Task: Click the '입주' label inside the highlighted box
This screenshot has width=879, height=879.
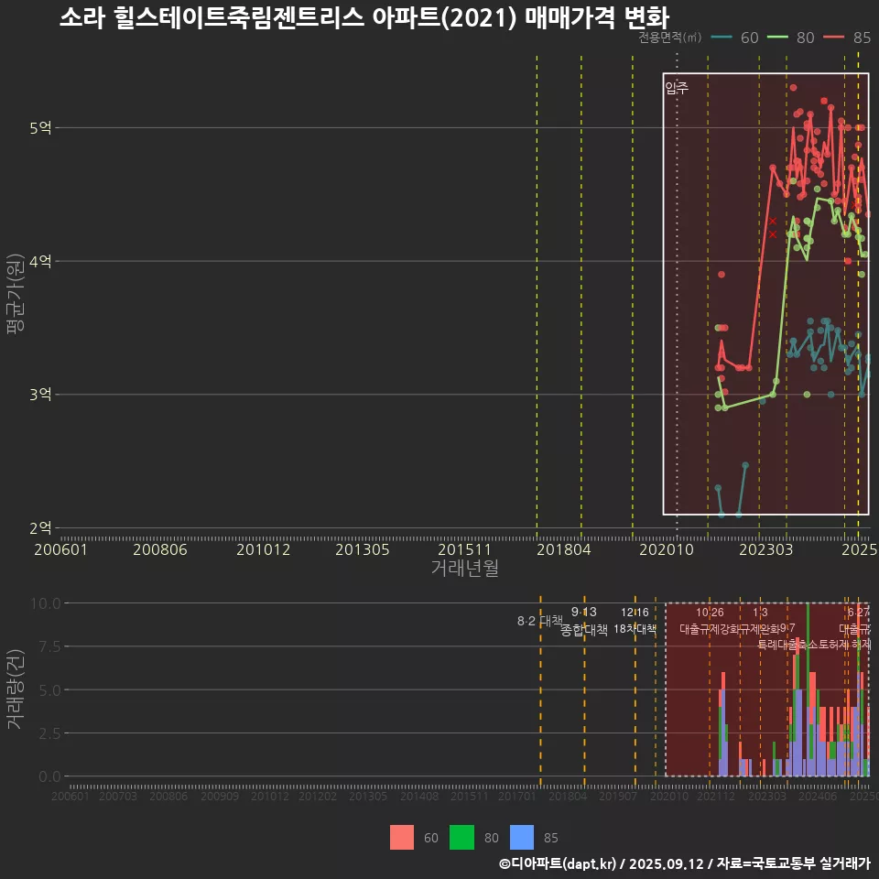Action: (677, 88)
